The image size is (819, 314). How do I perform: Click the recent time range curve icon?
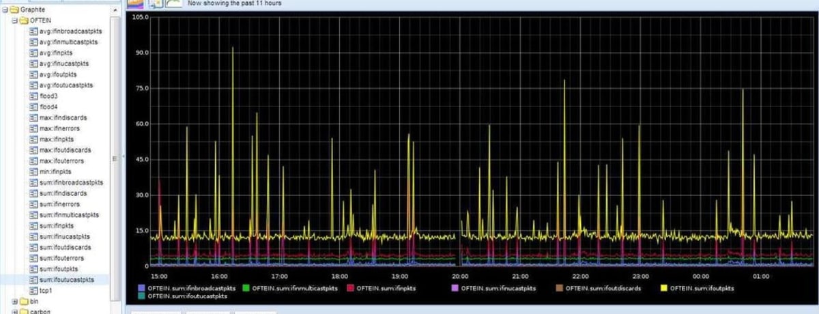click(175, 3)
